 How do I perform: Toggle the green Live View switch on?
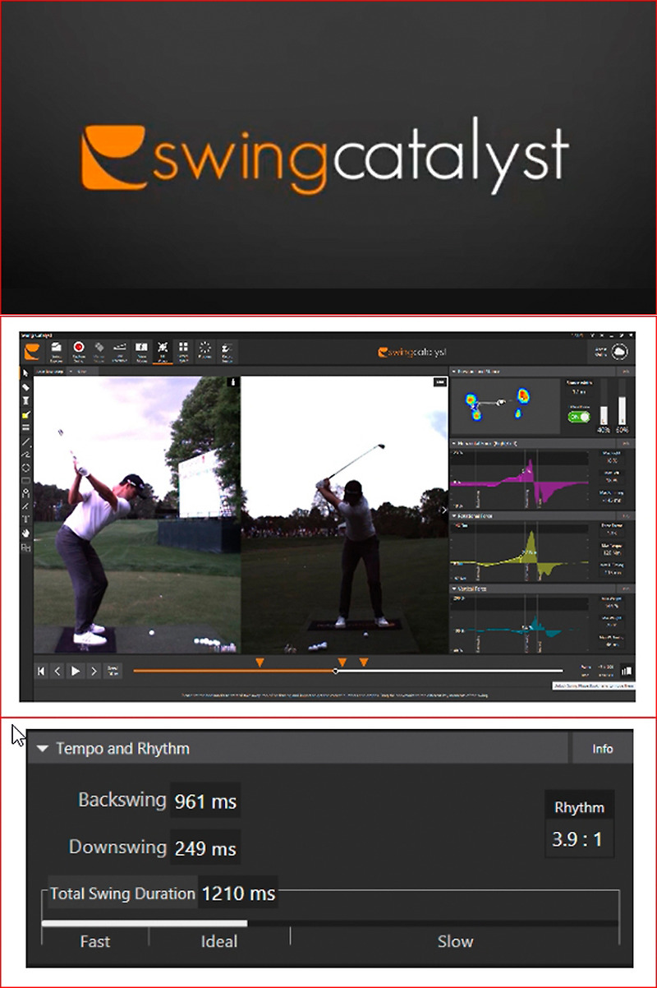[x=578, y=416]
